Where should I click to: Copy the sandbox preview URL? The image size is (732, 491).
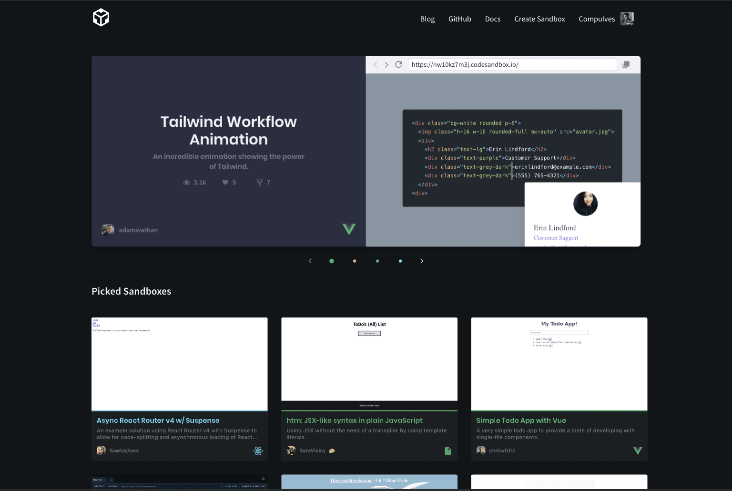626,64
